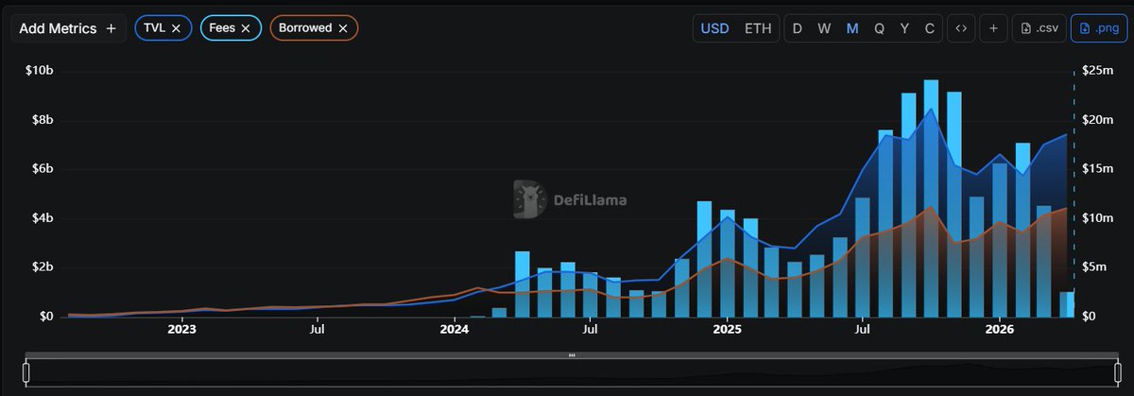
Task: Open the embed code icon button
Action: tap(960, 28)
